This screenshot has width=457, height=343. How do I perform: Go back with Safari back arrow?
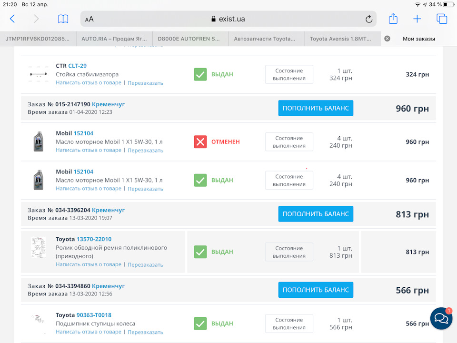click(12, 19)
